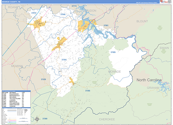Click the SWEETWATER row in ZIP index
173x125 pixels.
click(x=16, y=105)
